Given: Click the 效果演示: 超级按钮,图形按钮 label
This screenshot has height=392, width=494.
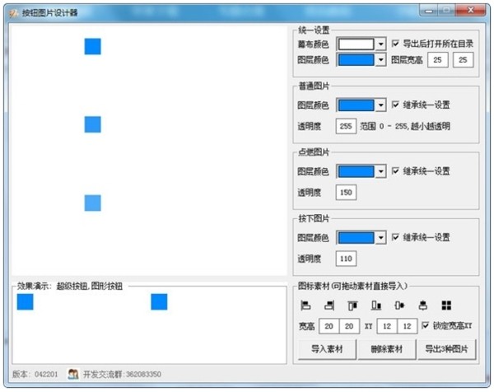Looking at the screenshot, I should [70, 286].
